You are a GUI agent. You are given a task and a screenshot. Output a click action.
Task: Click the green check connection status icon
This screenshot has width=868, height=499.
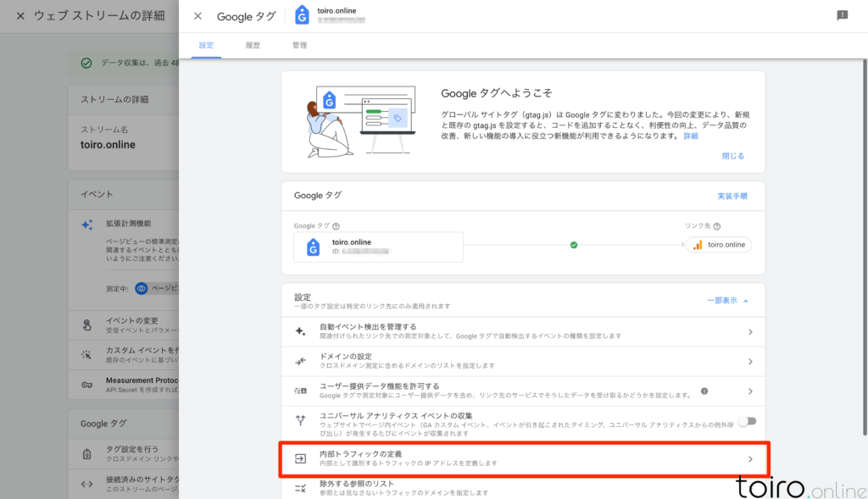pyautogui.click(x=574, y=246)
